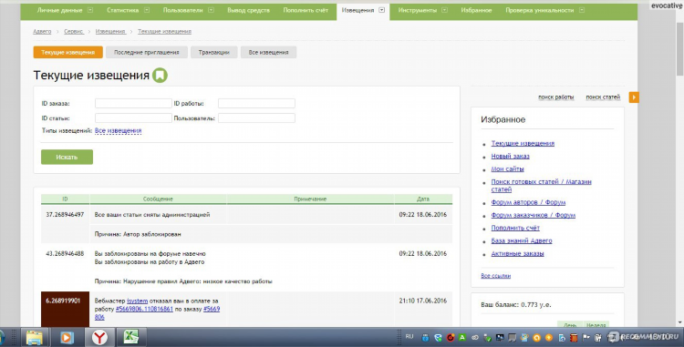
Task: Open work link #5669806.110816861
Action: (144, 309)
